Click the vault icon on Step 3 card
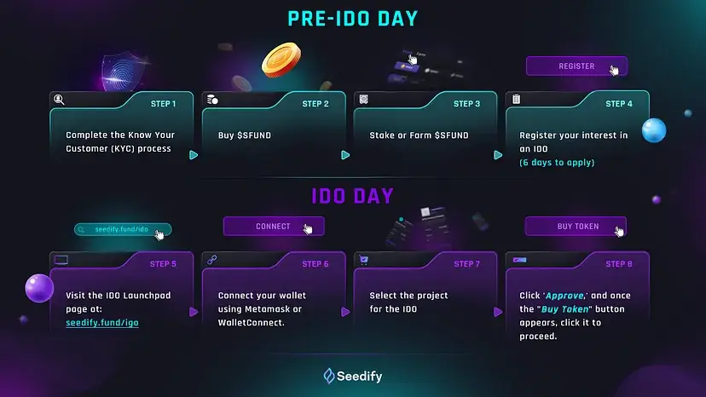Screen dimensions: 706x397 [x=364, y=99]
